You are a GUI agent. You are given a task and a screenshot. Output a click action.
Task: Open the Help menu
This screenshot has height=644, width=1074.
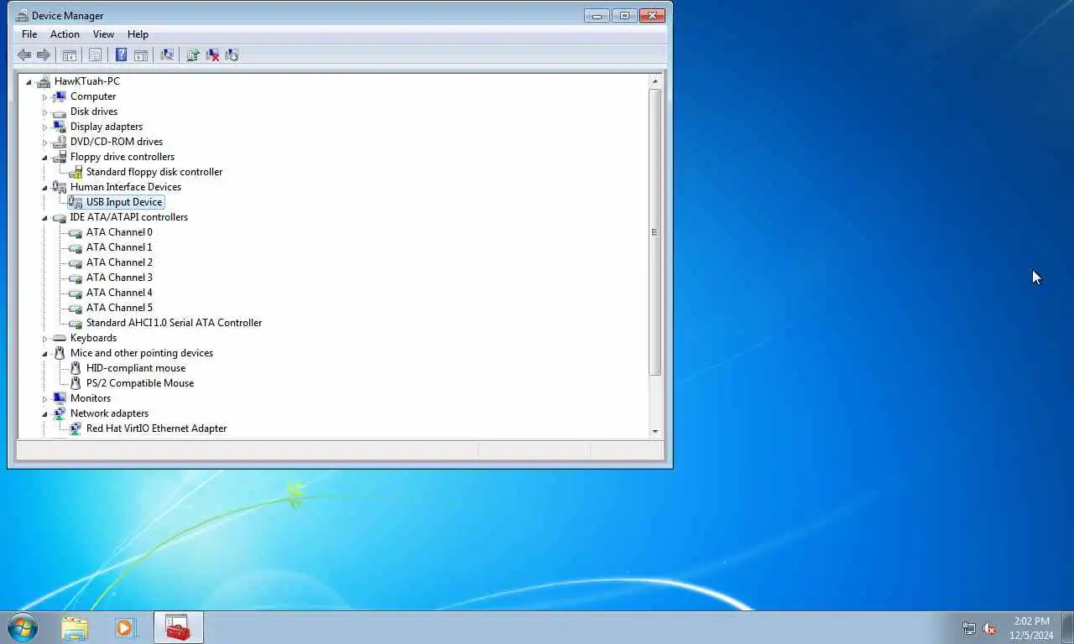(x=138, y=34)
